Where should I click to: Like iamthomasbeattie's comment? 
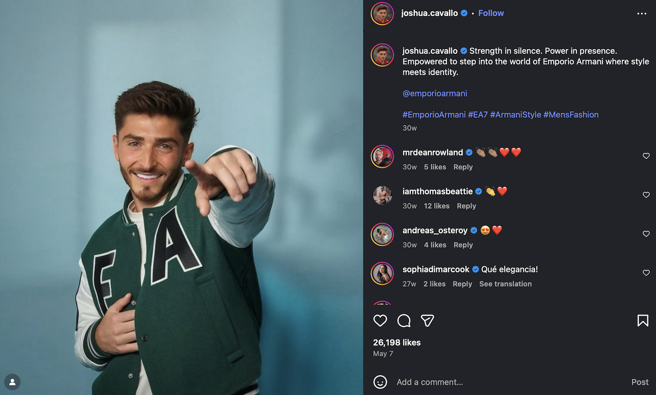646,195
